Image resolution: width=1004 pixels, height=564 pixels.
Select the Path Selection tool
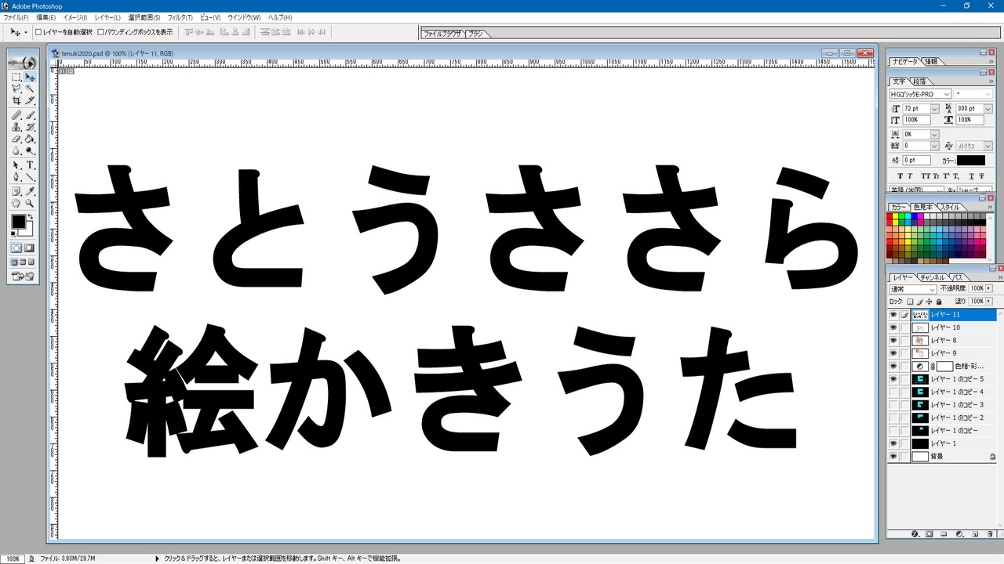pos(16,165)
